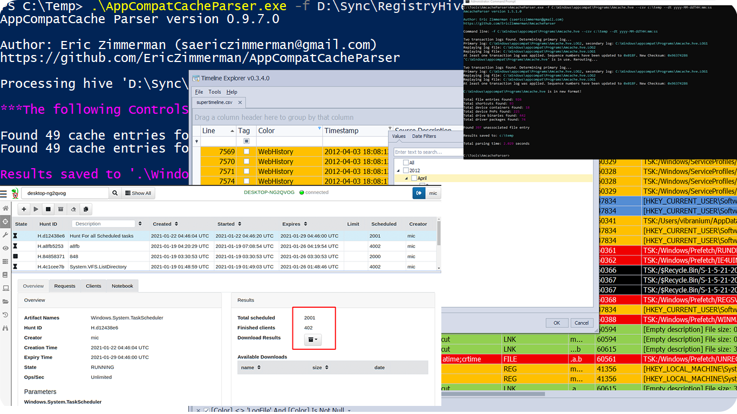This screenshot has height=414, width=737.
Task: Check the All checkbox in filter values
Action: pos(406,162)
